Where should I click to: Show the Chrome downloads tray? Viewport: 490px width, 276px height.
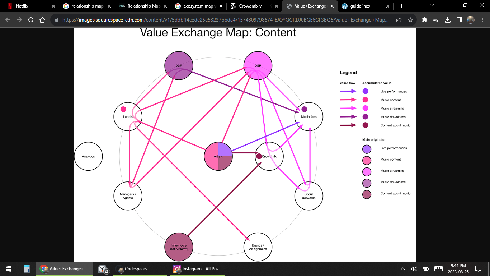[x=448, y=20]
